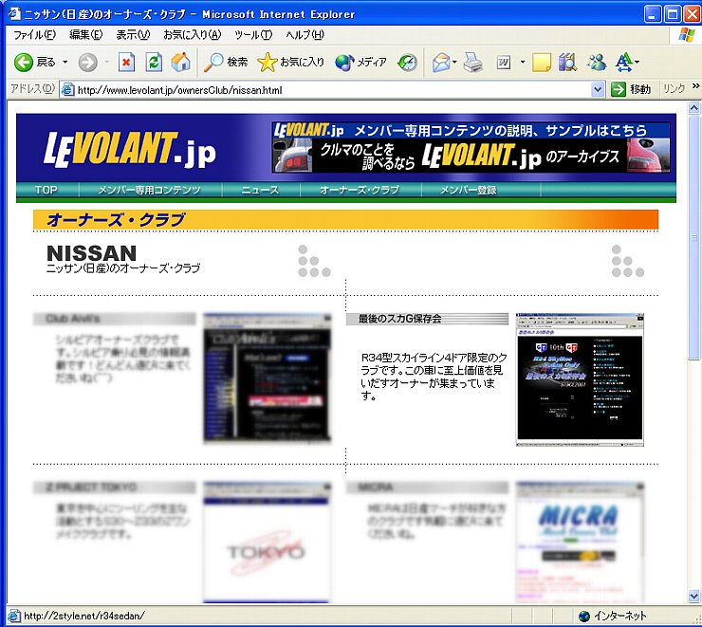Click the blurred Club Anvil's title link
Viewport: 702px width, 627px height.
[73, 319]
